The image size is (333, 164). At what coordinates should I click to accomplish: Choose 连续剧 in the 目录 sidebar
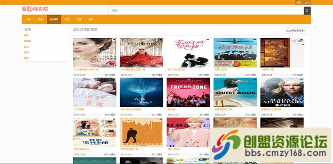27,41
